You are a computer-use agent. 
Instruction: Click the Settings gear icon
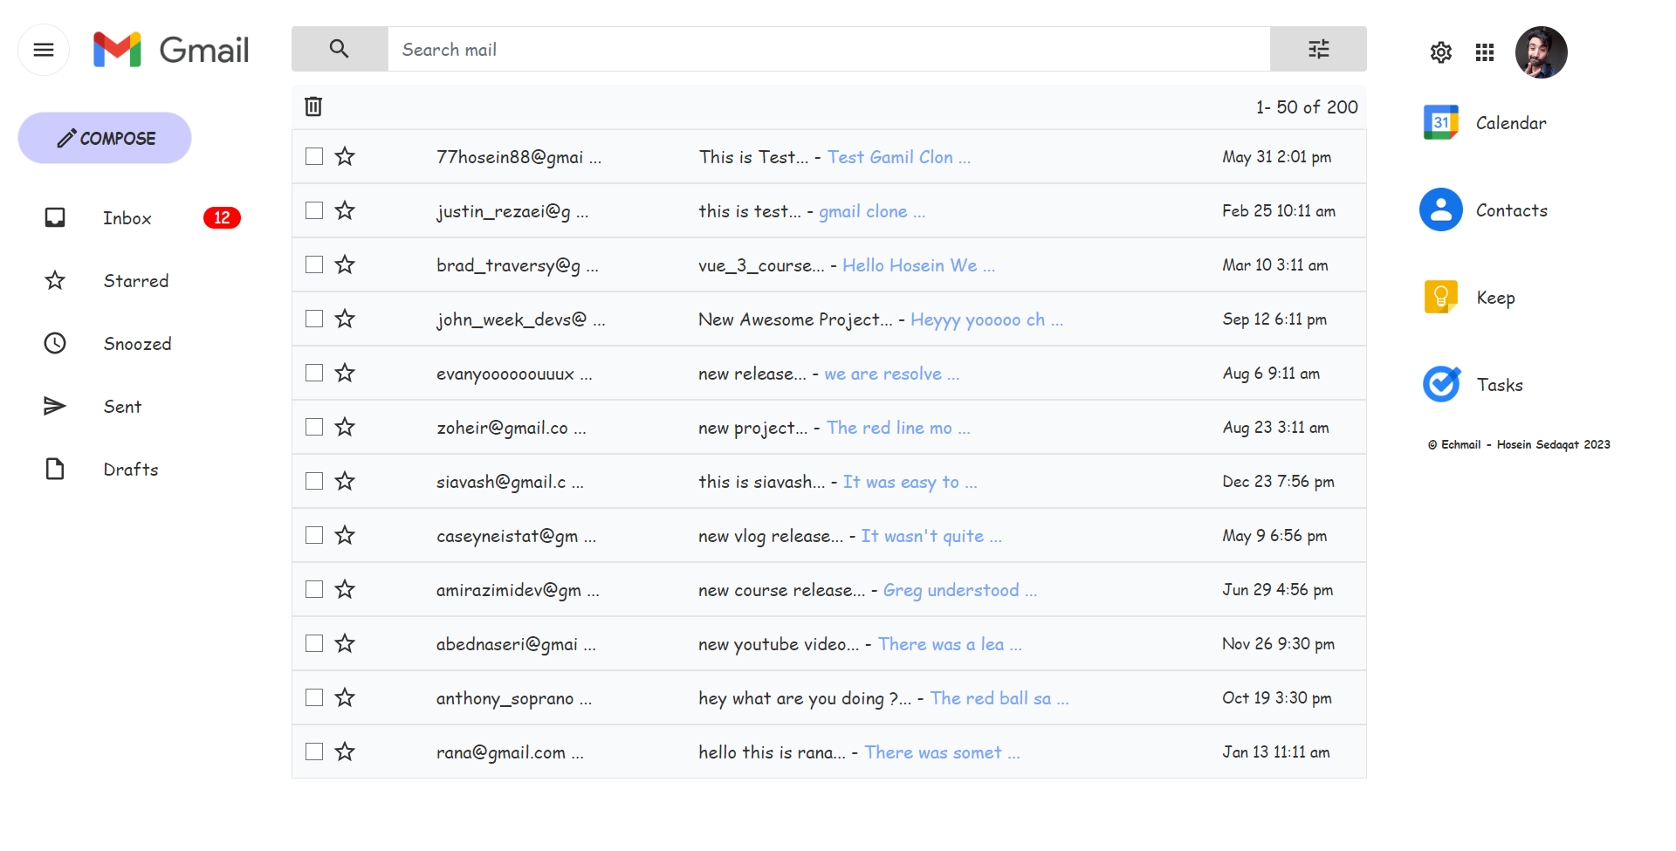1440,52
